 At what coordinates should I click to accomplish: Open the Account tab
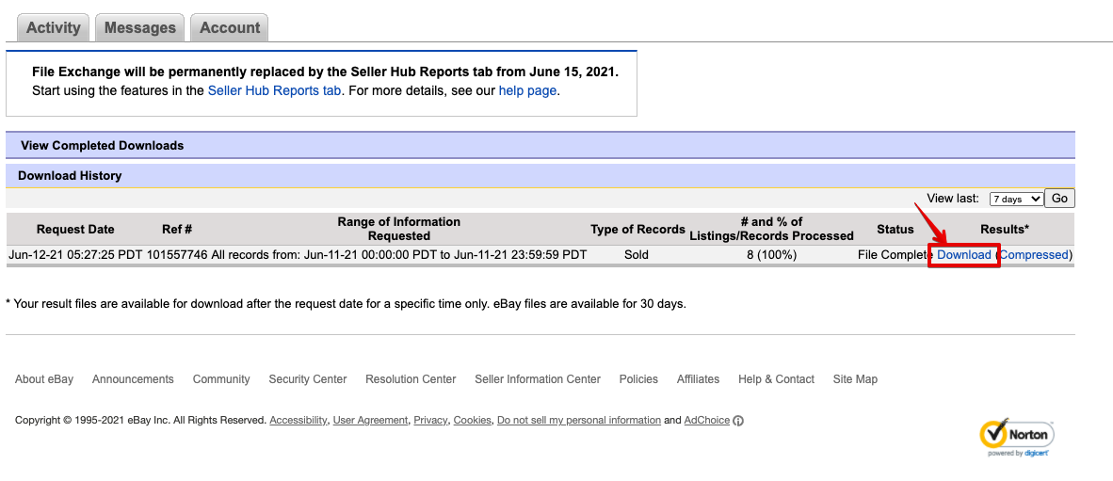click(229, 27)
